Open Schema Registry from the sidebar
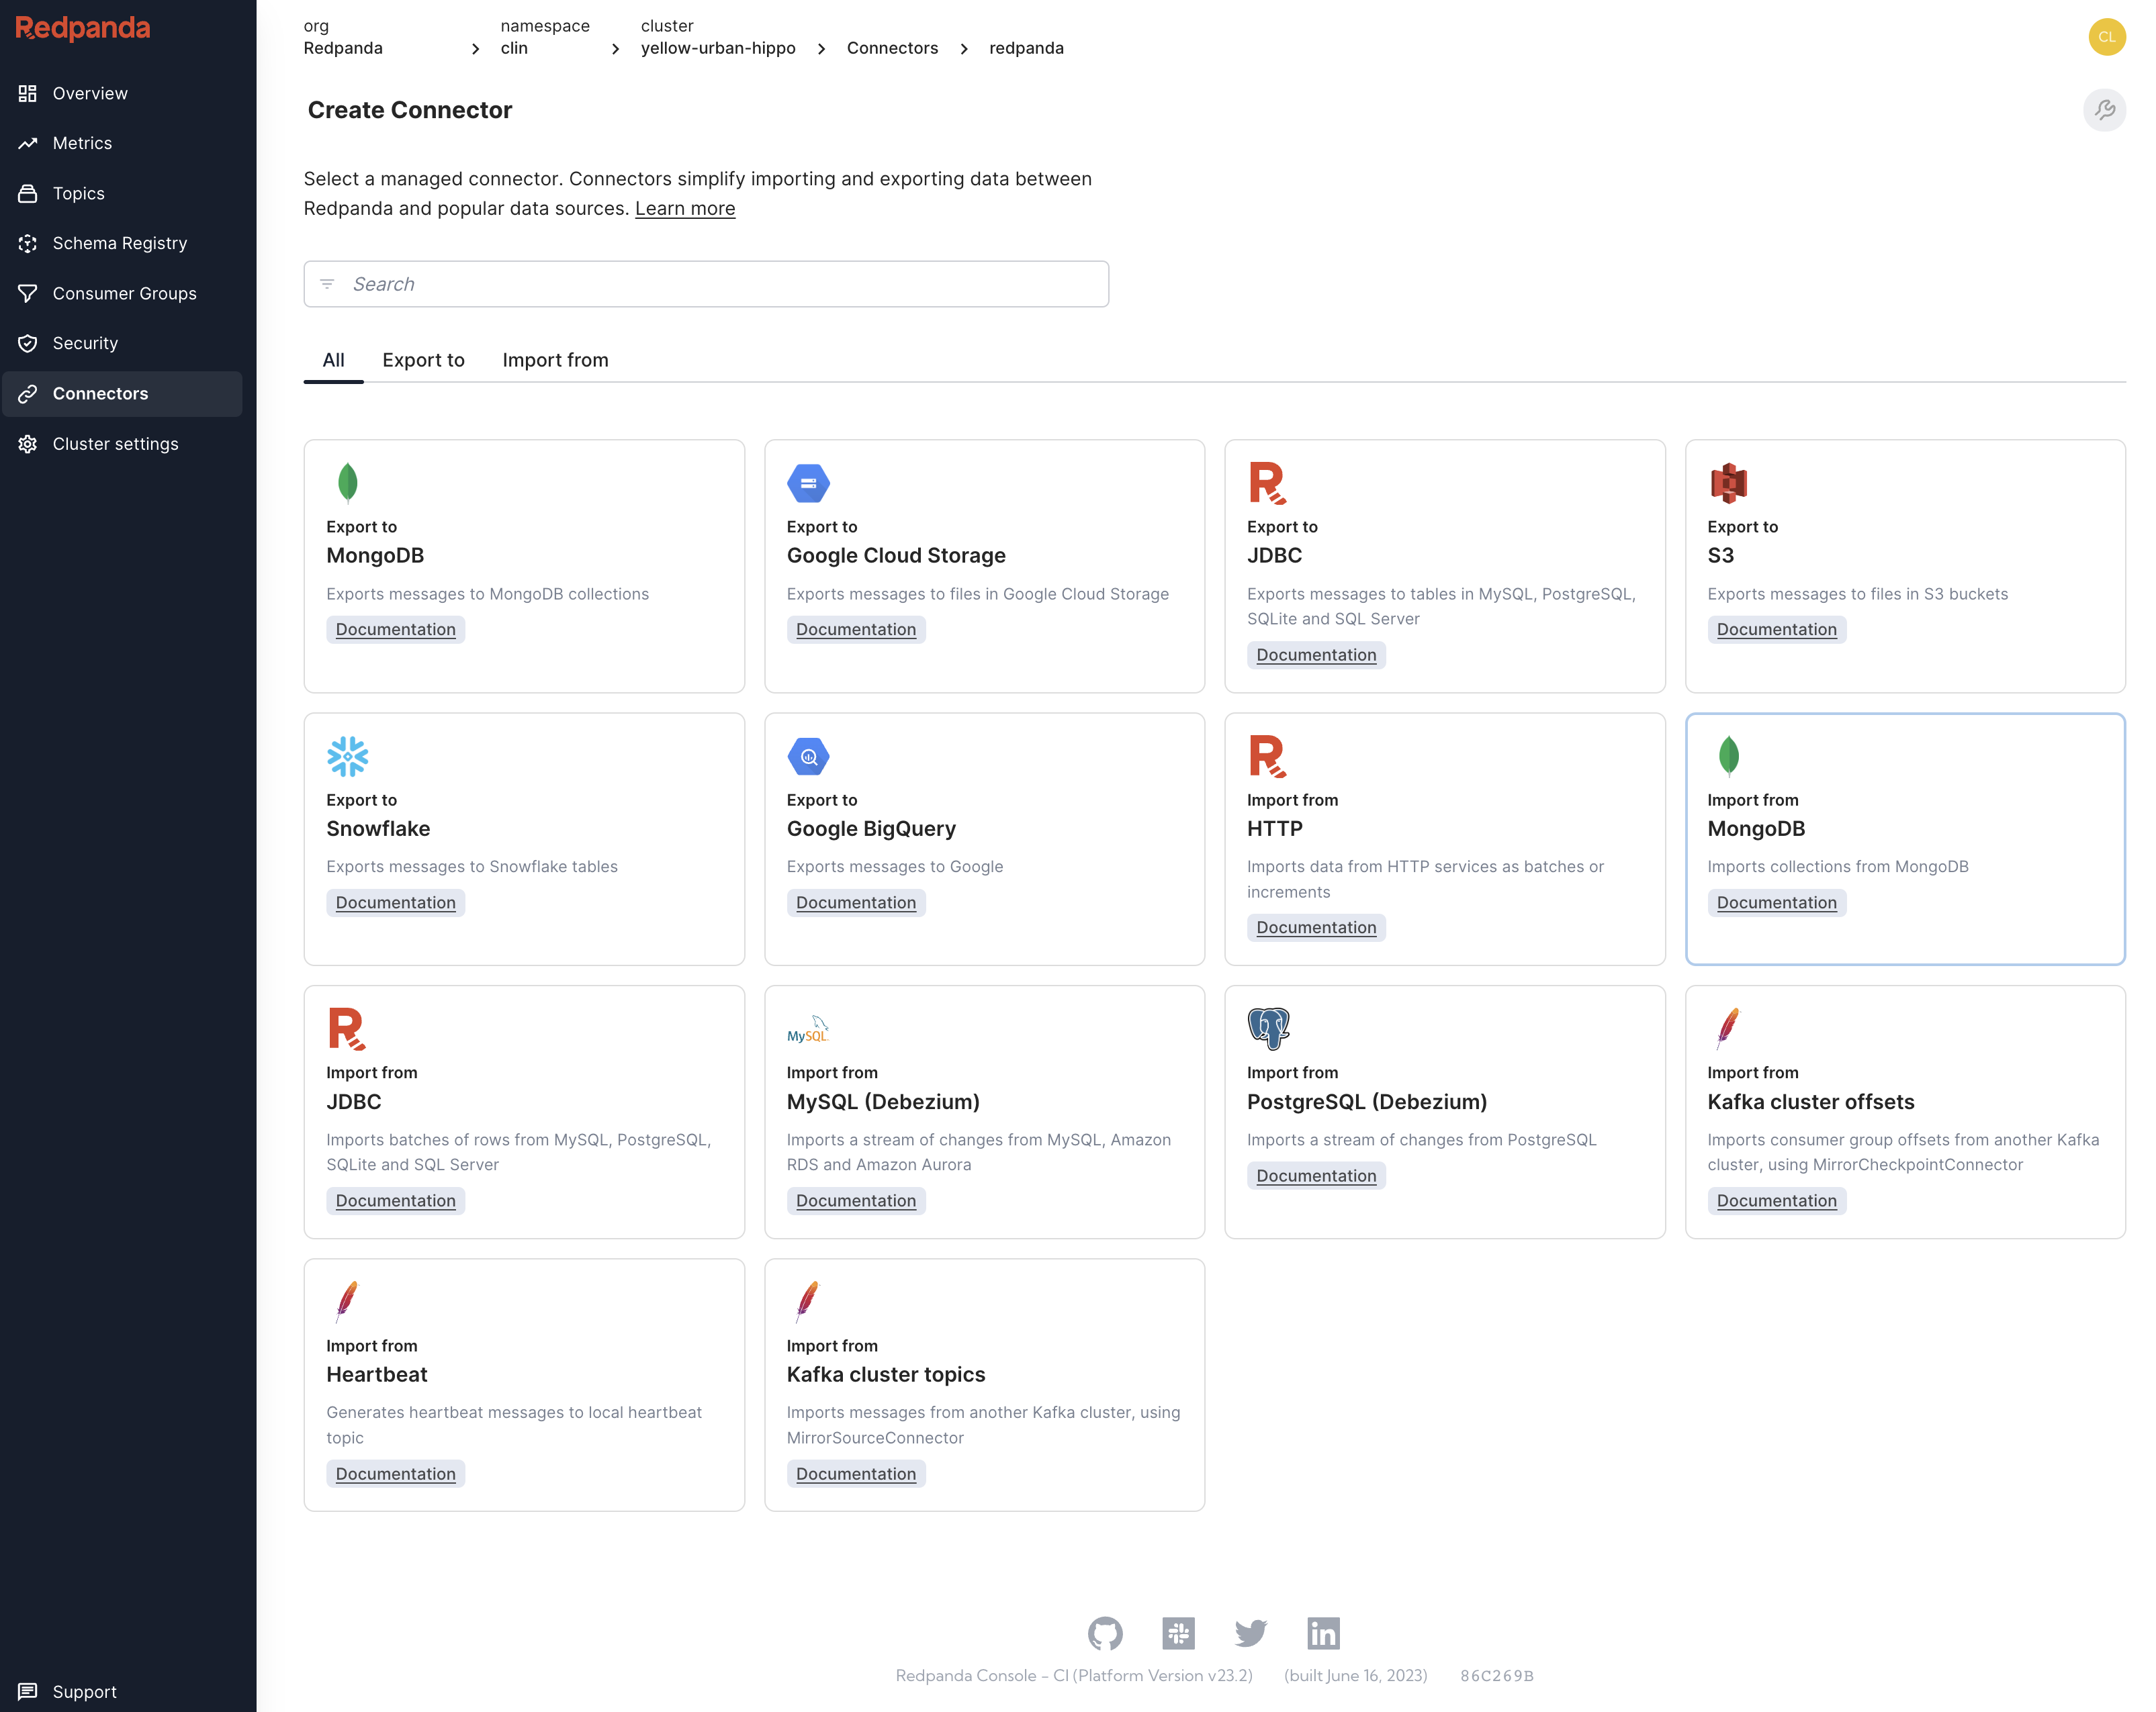Image resolution: width=2156 pixels, height=1712 pixels. pyautogui.click(x=120, y=243)
